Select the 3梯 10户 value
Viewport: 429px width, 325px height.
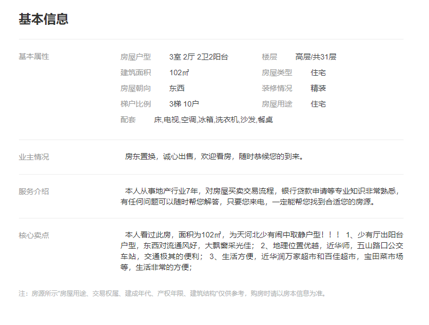[184, 104]
